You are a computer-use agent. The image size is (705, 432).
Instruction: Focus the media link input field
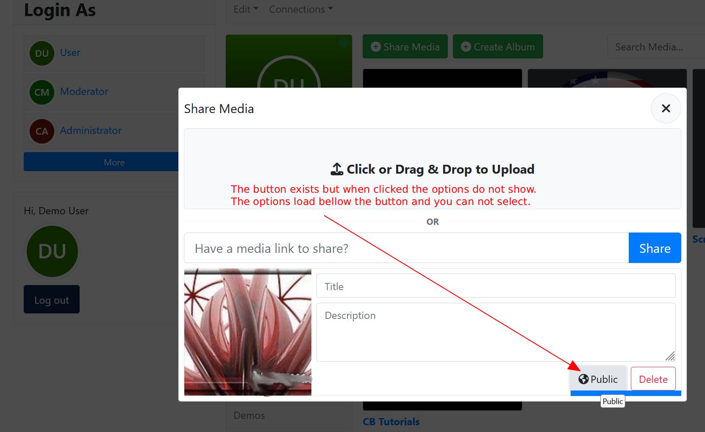406,248
